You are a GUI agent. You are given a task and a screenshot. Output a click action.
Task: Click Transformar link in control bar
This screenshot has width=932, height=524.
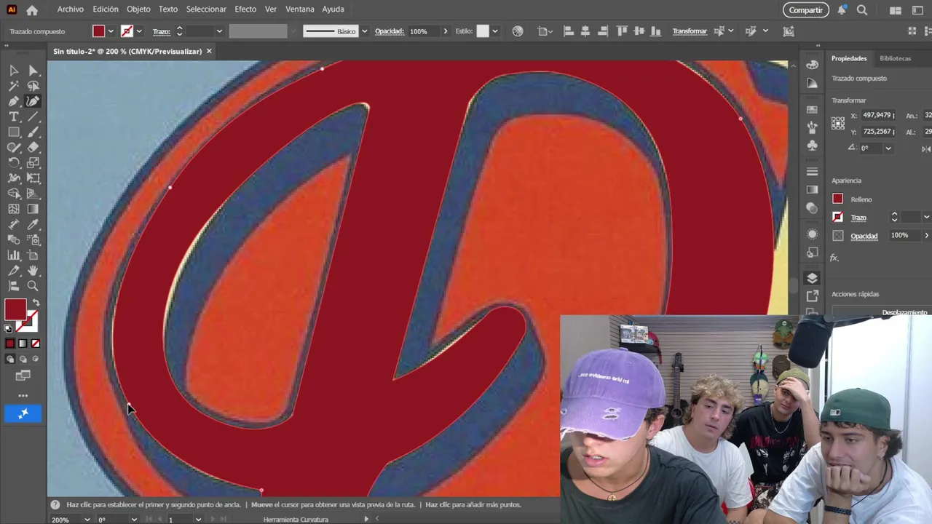coord(690,31)
